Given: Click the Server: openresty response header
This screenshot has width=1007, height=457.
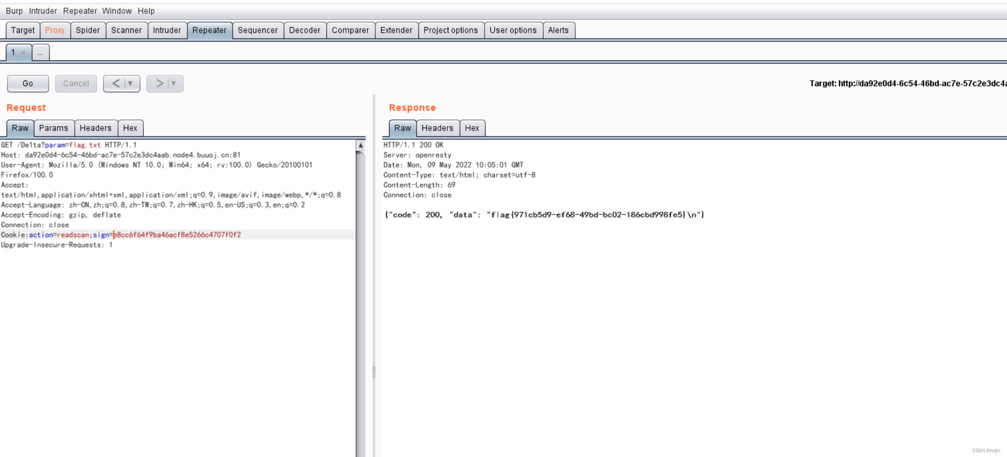Looking at the screenshot, I should [x=418, y=155].
